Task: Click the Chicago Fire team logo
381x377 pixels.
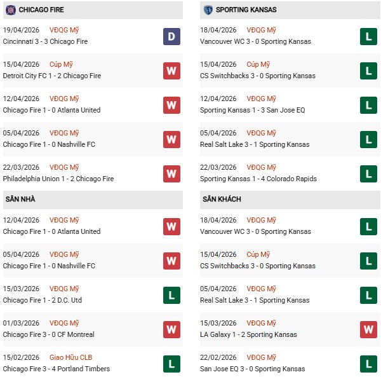Action: coord(10,10)
